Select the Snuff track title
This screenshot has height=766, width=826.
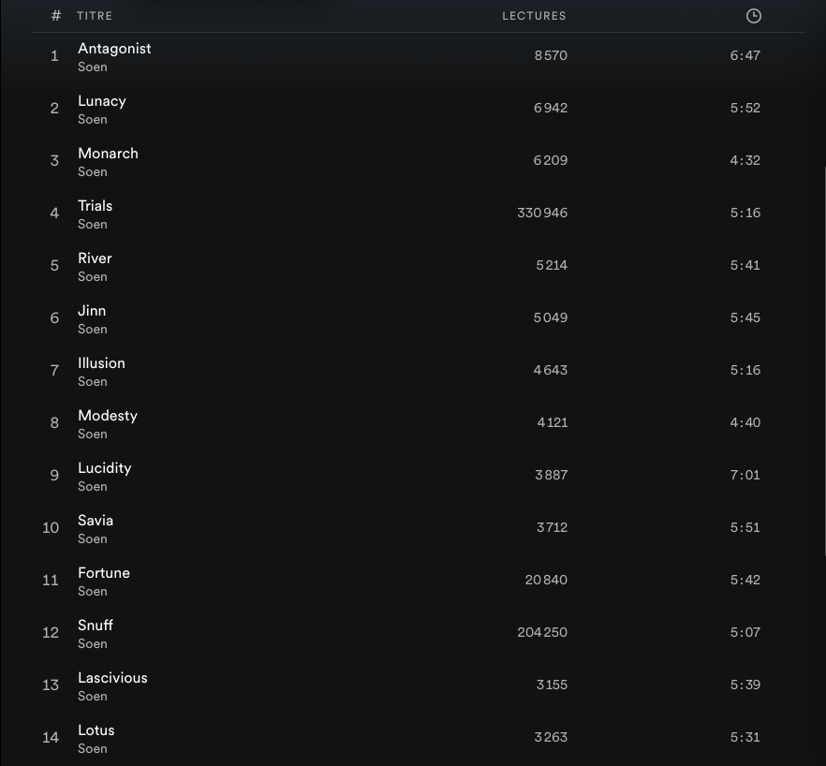(x=96, y=626)
